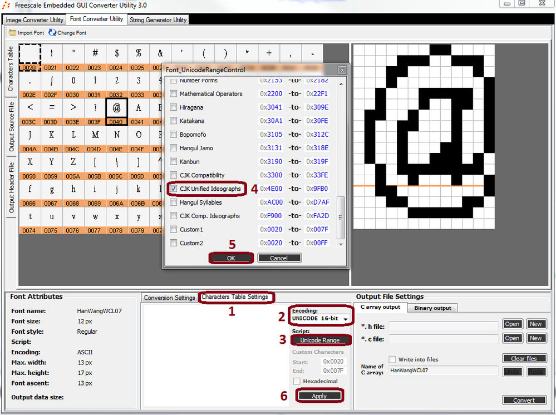The image size is (556, 415).
Task: Select the $ character cell
Action: click(x=116, y=57)
